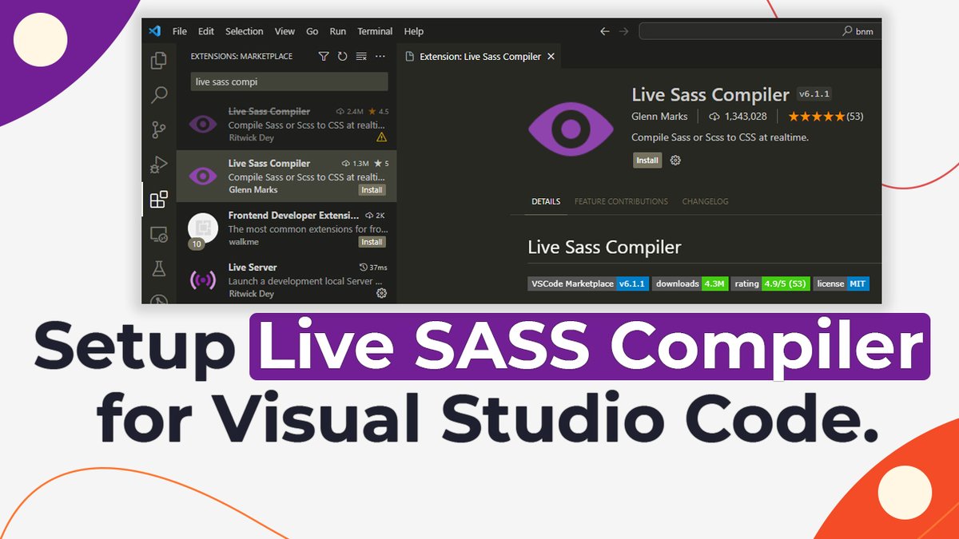Open Live Server manage gear icon
Screen dimensions: 959x539
(x=381, y=293)
